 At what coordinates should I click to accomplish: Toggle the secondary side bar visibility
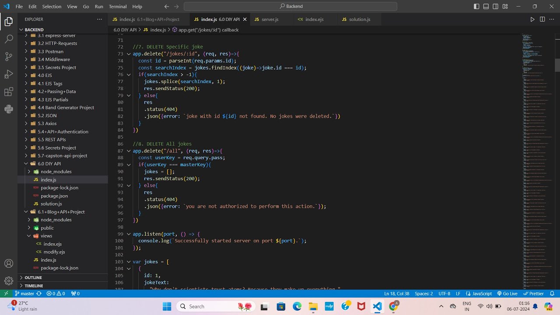tap(496, 7)
